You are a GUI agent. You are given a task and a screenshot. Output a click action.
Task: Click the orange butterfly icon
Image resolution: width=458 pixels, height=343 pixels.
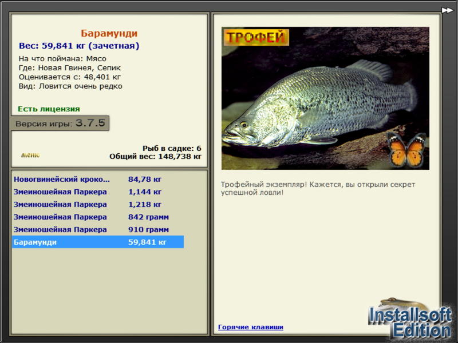click(x=406, y=149)
